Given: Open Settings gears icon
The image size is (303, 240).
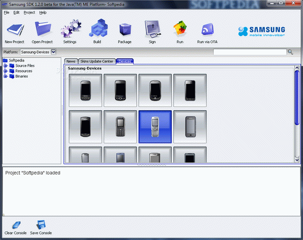Looking at the screenshot, I should click(x=70, y=29).
